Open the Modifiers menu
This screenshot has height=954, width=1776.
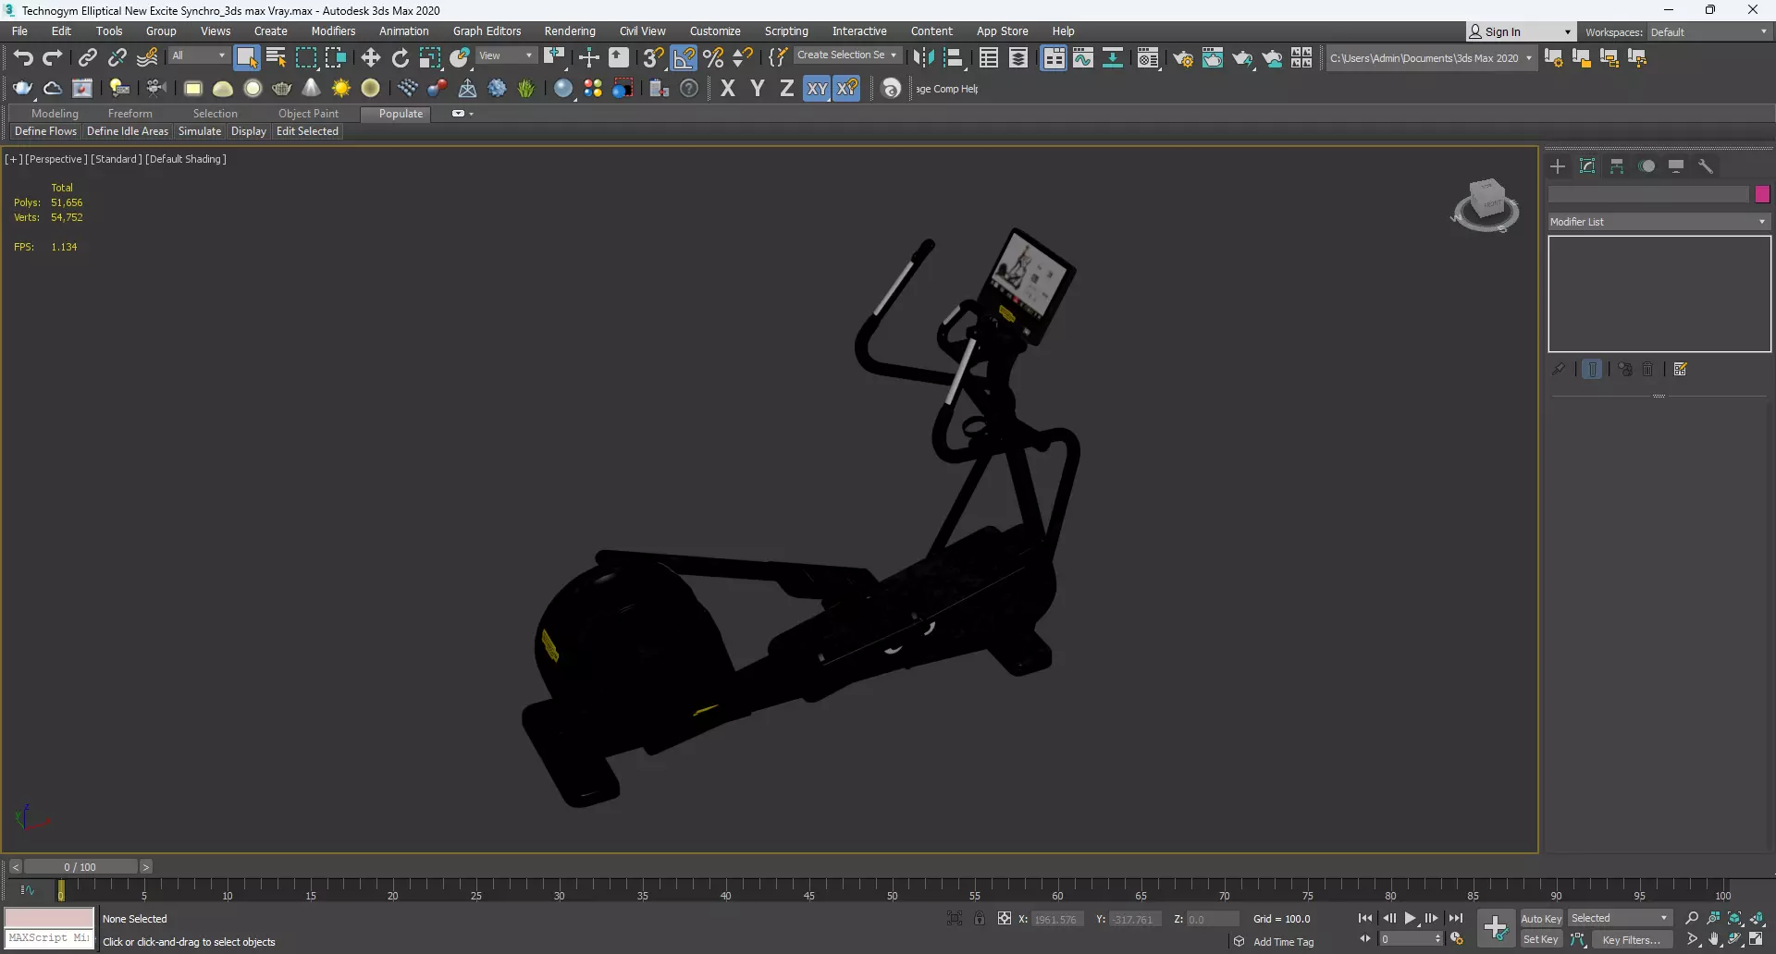333,31
